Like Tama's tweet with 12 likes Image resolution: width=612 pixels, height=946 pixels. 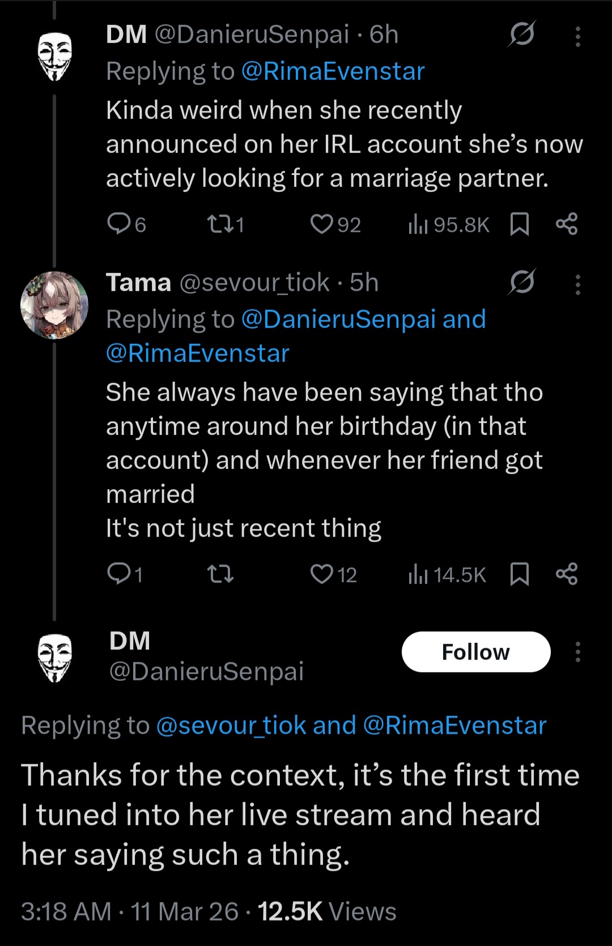click(322, 574)
